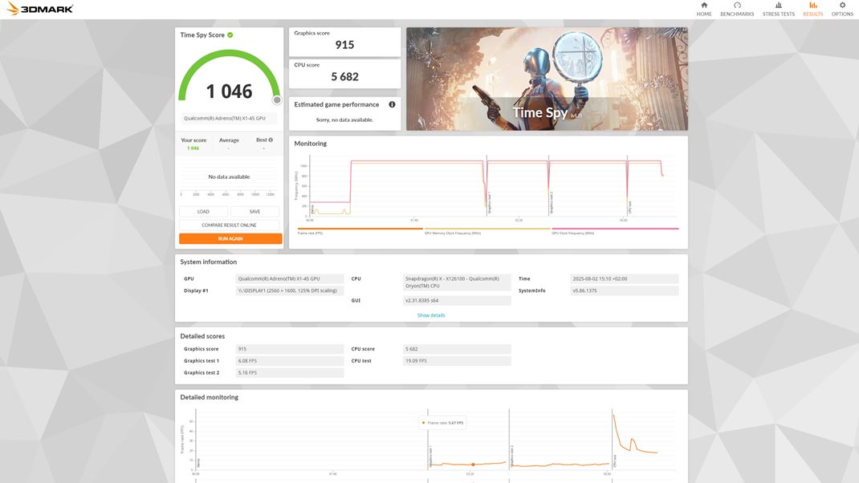The image size is (859, 483).
Task: Click the CPU field showing Snapdragon X126100
Action: [x=457, y=282]
